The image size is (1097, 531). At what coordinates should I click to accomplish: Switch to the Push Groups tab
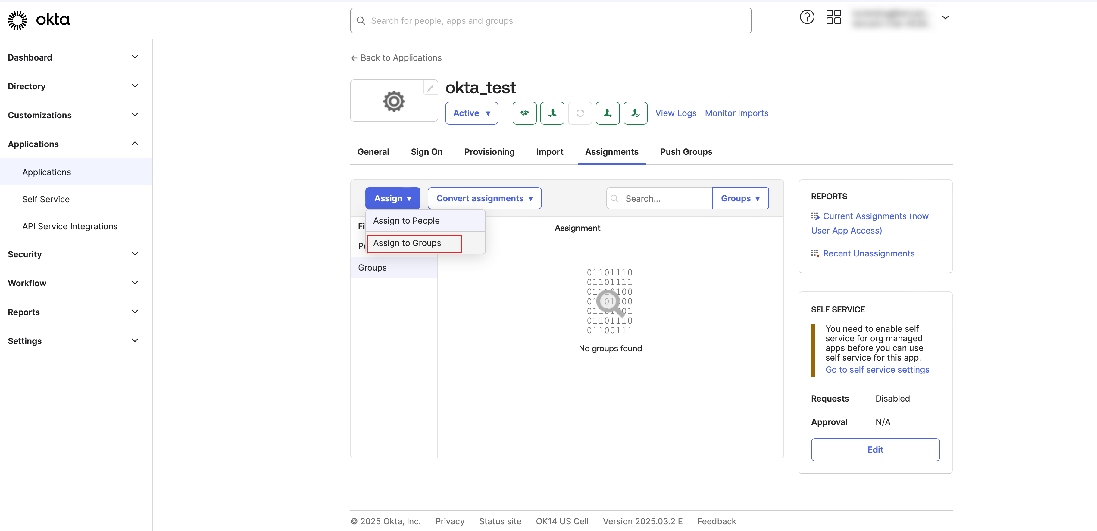point(686,152)
